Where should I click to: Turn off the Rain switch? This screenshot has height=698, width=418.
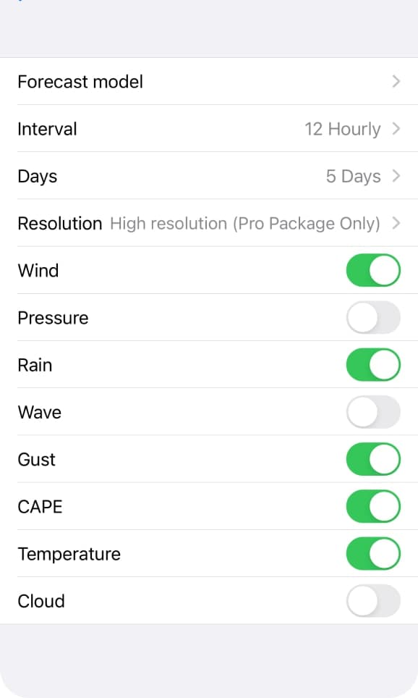(373, 364)
